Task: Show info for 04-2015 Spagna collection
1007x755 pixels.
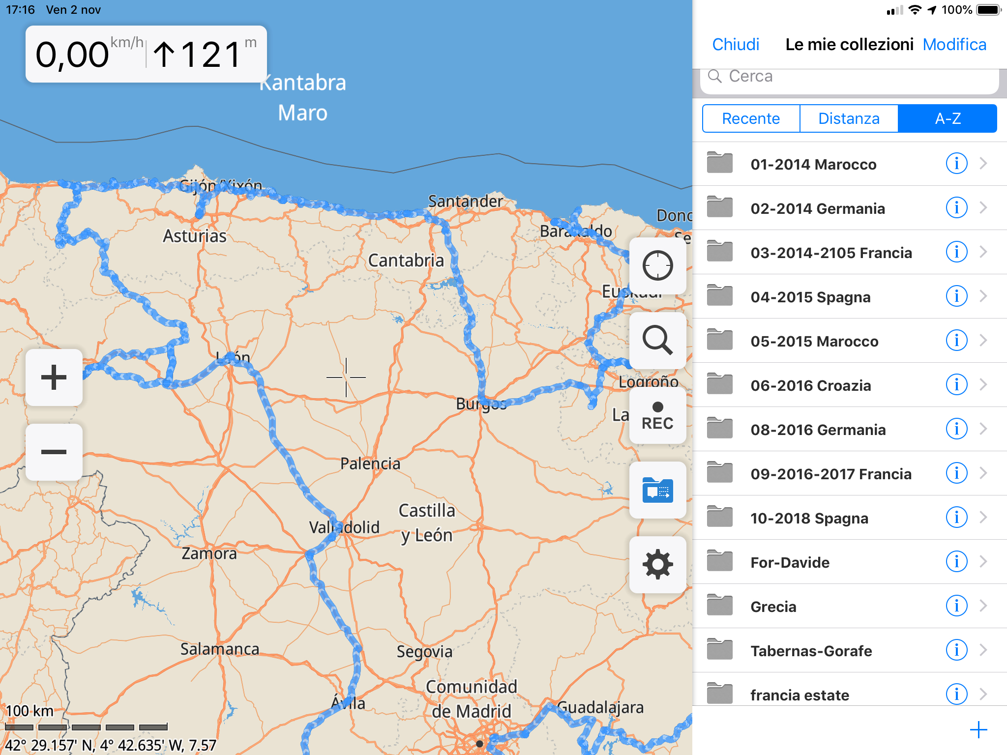Action: pos(956,296)
